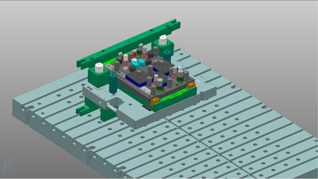This screenshot has width=318, height=179.
Task: Select the white cylinder on left green block
Action: coord(99,68)
